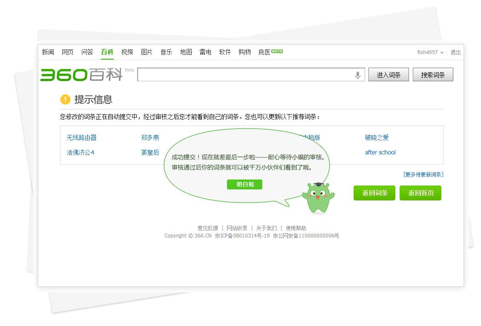Open the 购物 tab

(245, 52)
